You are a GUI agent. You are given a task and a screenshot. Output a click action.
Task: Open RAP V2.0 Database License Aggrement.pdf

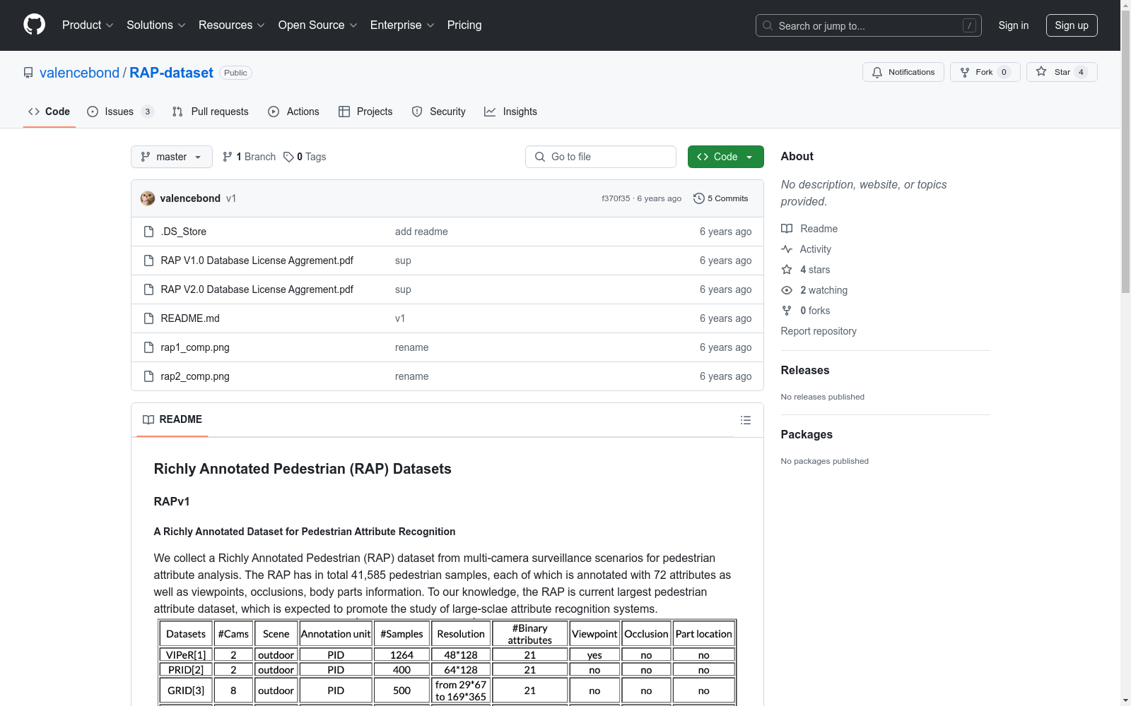click(257, 289)
